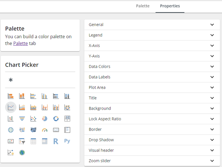This screenshot has height=167, width=222.
Task: Pick the funnel chart icon
Action: [22, 118]
